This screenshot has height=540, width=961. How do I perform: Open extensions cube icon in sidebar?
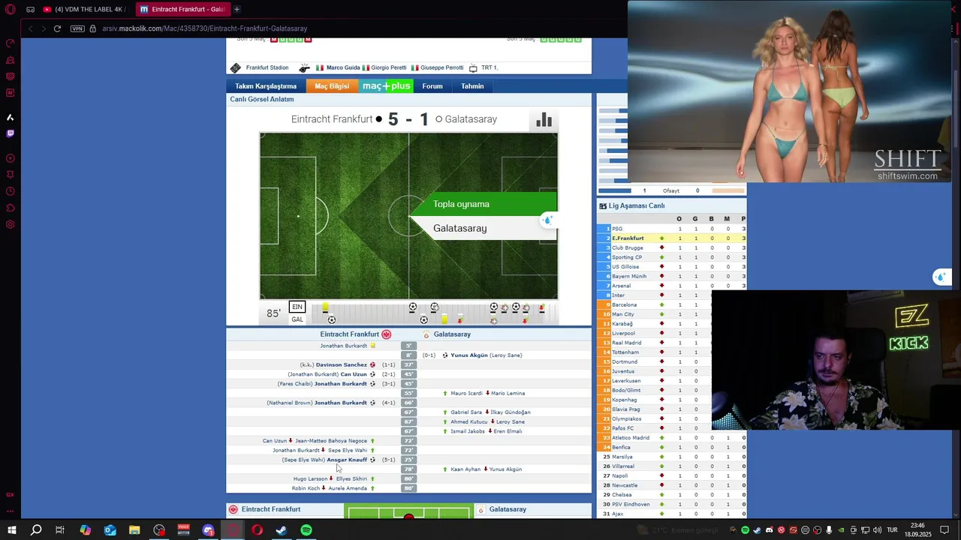tap(11, 208)
